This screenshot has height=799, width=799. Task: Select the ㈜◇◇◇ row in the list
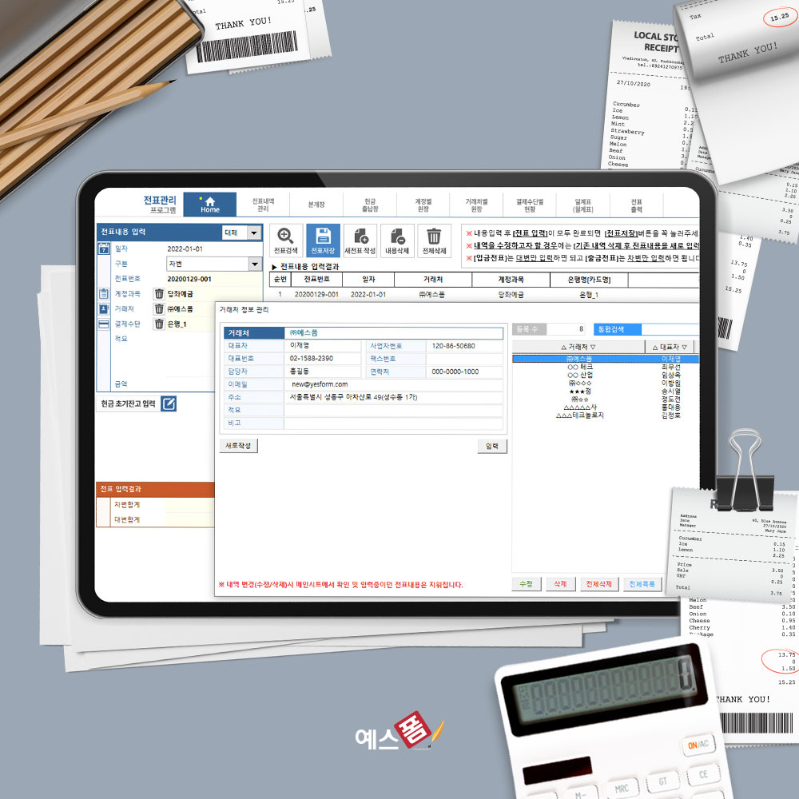606,384
